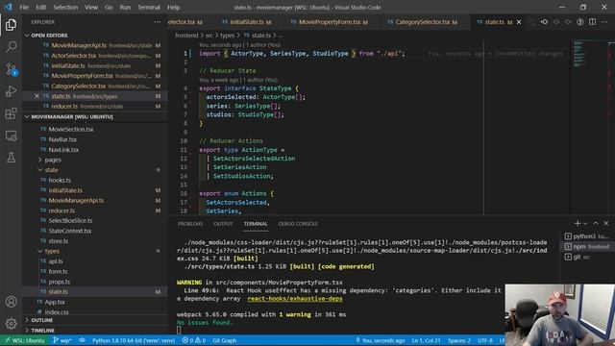Viewport: 615px width, 346px height.
Task: Click errors and warnings count in status bar
Action: pyautogui.click(x=194, y=340)
